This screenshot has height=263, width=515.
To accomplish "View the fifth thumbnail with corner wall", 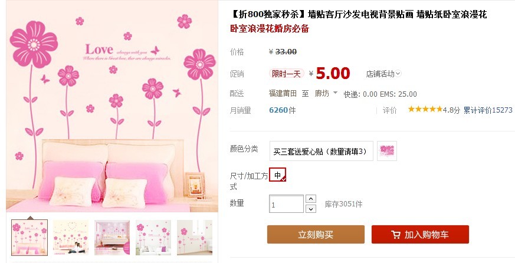I will coord(195,238).
